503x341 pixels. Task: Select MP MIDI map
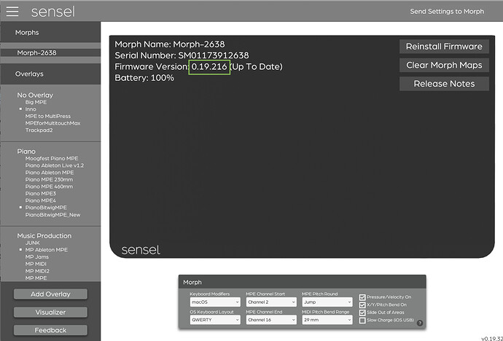click(36, 264)
